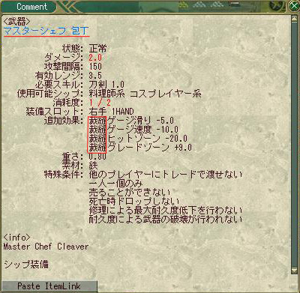
Task: Select the 料理師系 ship entry
Action: [106, 94]
